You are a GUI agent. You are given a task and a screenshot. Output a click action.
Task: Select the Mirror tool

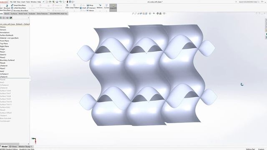[90, 10]
